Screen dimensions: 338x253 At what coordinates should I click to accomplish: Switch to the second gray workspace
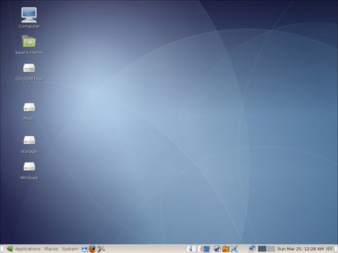click(271, 249)
